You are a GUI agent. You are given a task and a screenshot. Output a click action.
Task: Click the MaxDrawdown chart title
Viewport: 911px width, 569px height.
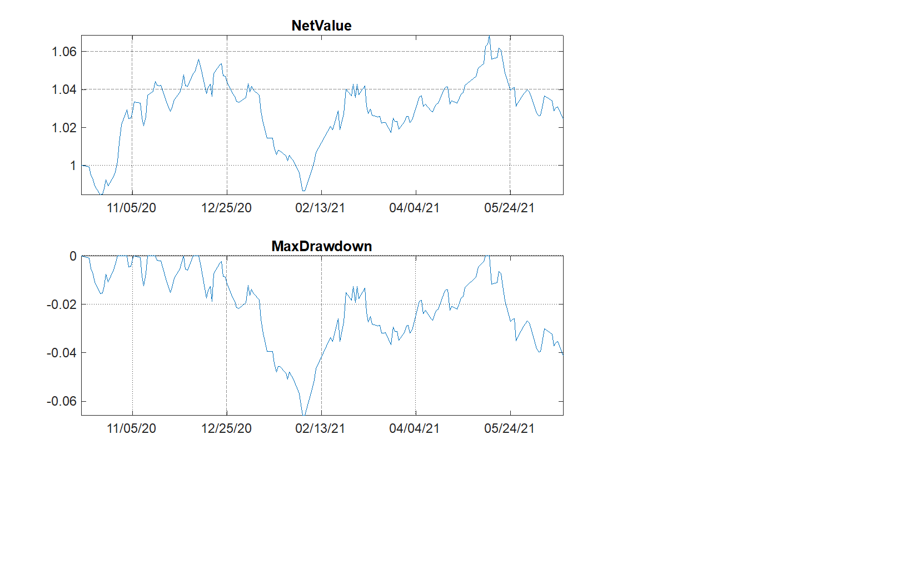click(321, 246)
